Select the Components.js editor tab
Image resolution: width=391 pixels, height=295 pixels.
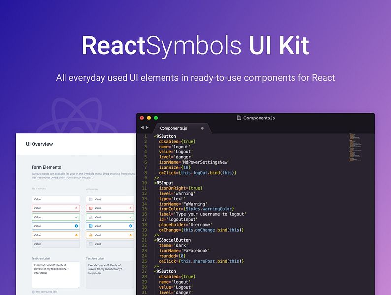pyautogui.click(x=182, y=128)
